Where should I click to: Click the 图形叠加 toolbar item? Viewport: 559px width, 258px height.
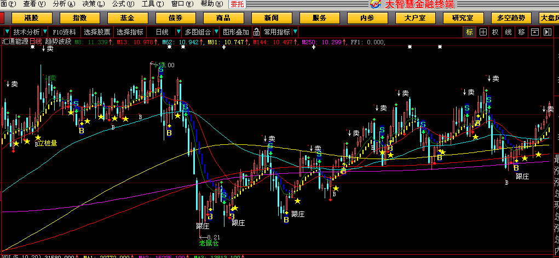[x=236, y=32]
